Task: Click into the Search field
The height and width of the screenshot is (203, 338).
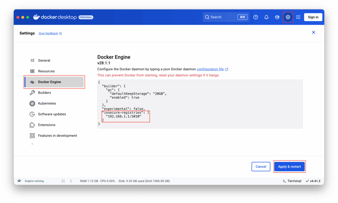Action: [x=226, y=17]
